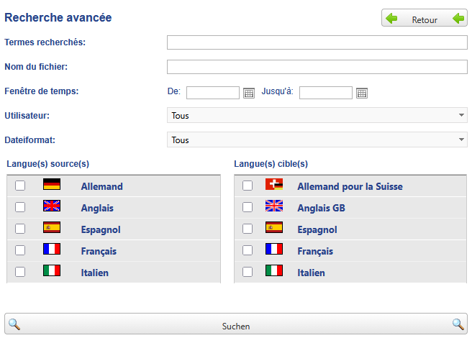Screen dimensions: 472x338
Task: Click the French flag in target languages
Action: (274, 250)
